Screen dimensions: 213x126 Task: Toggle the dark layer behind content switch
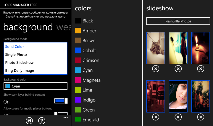click(x=61, y=101)
